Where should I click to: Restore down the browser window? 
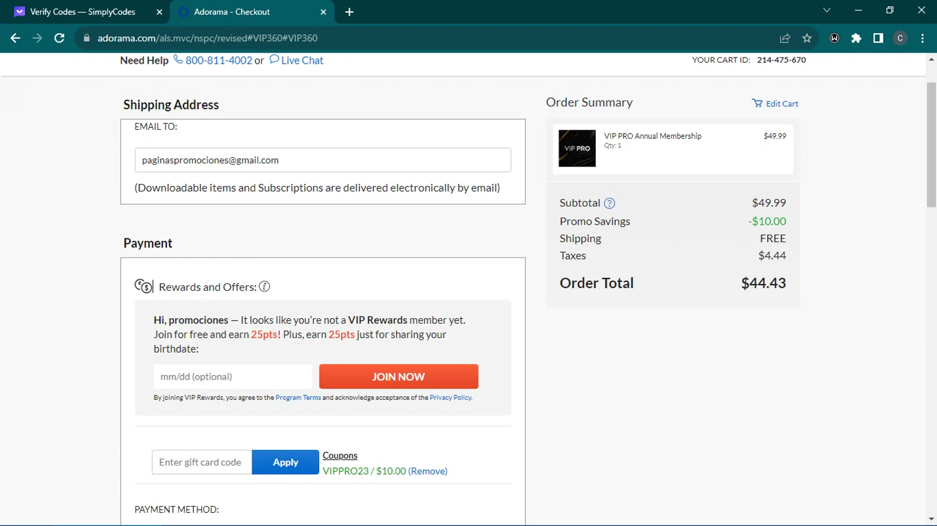point(890,10)
